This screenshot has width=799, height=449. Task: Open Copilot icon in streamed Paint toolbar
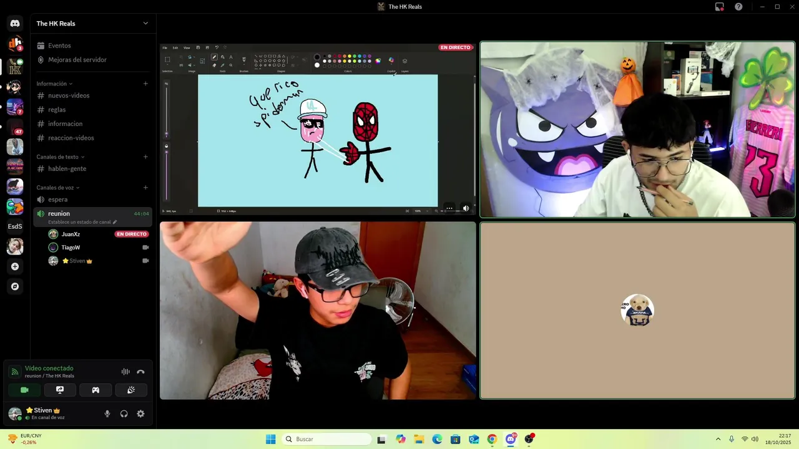(x=391, y=60)
